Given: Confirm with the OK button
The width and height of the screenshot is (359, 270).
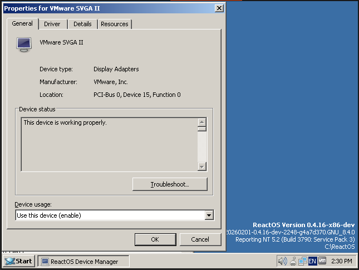Looking at the screenshot, I should pyautogui.click(x=155, y=239).
